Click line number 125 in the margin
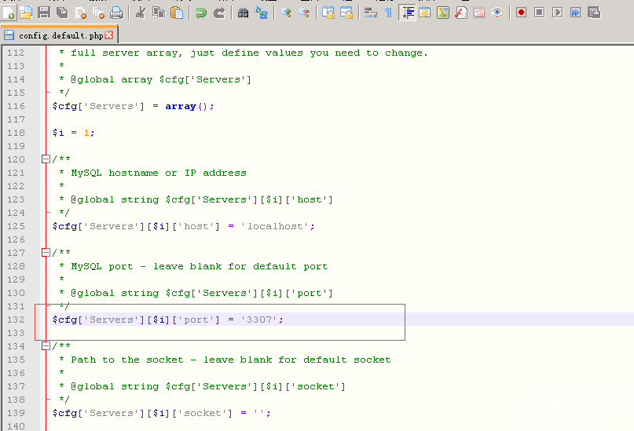This screenshot has height=431, width=634. point(16,226)
